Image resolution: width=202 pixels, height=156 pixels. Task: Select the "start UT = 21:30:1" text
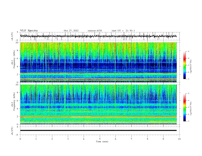pyautogui.click(x=123, y=31)
